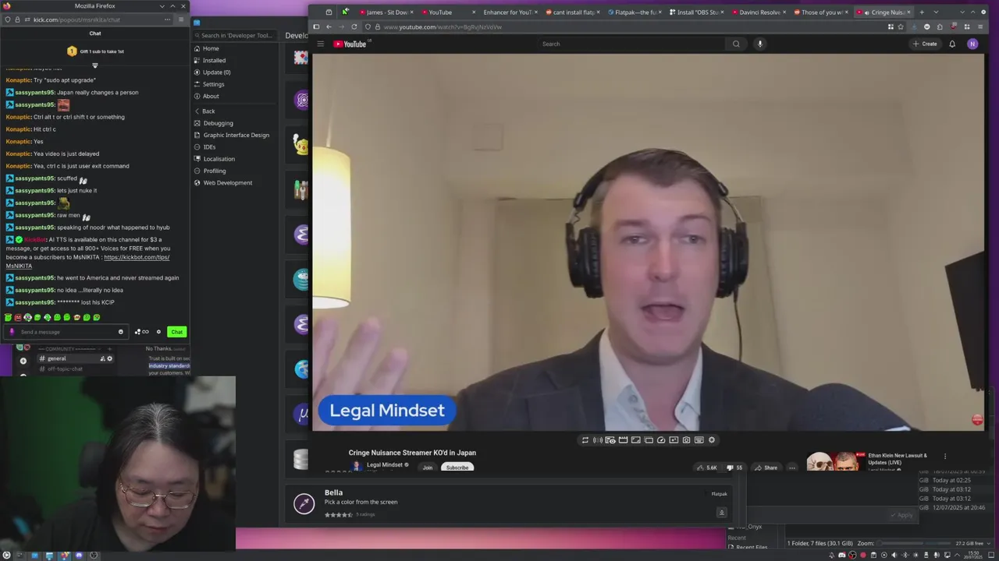Open the Ethan Klein New Lawsuit thumbnail
999x561 pixels.
point(836,462)
